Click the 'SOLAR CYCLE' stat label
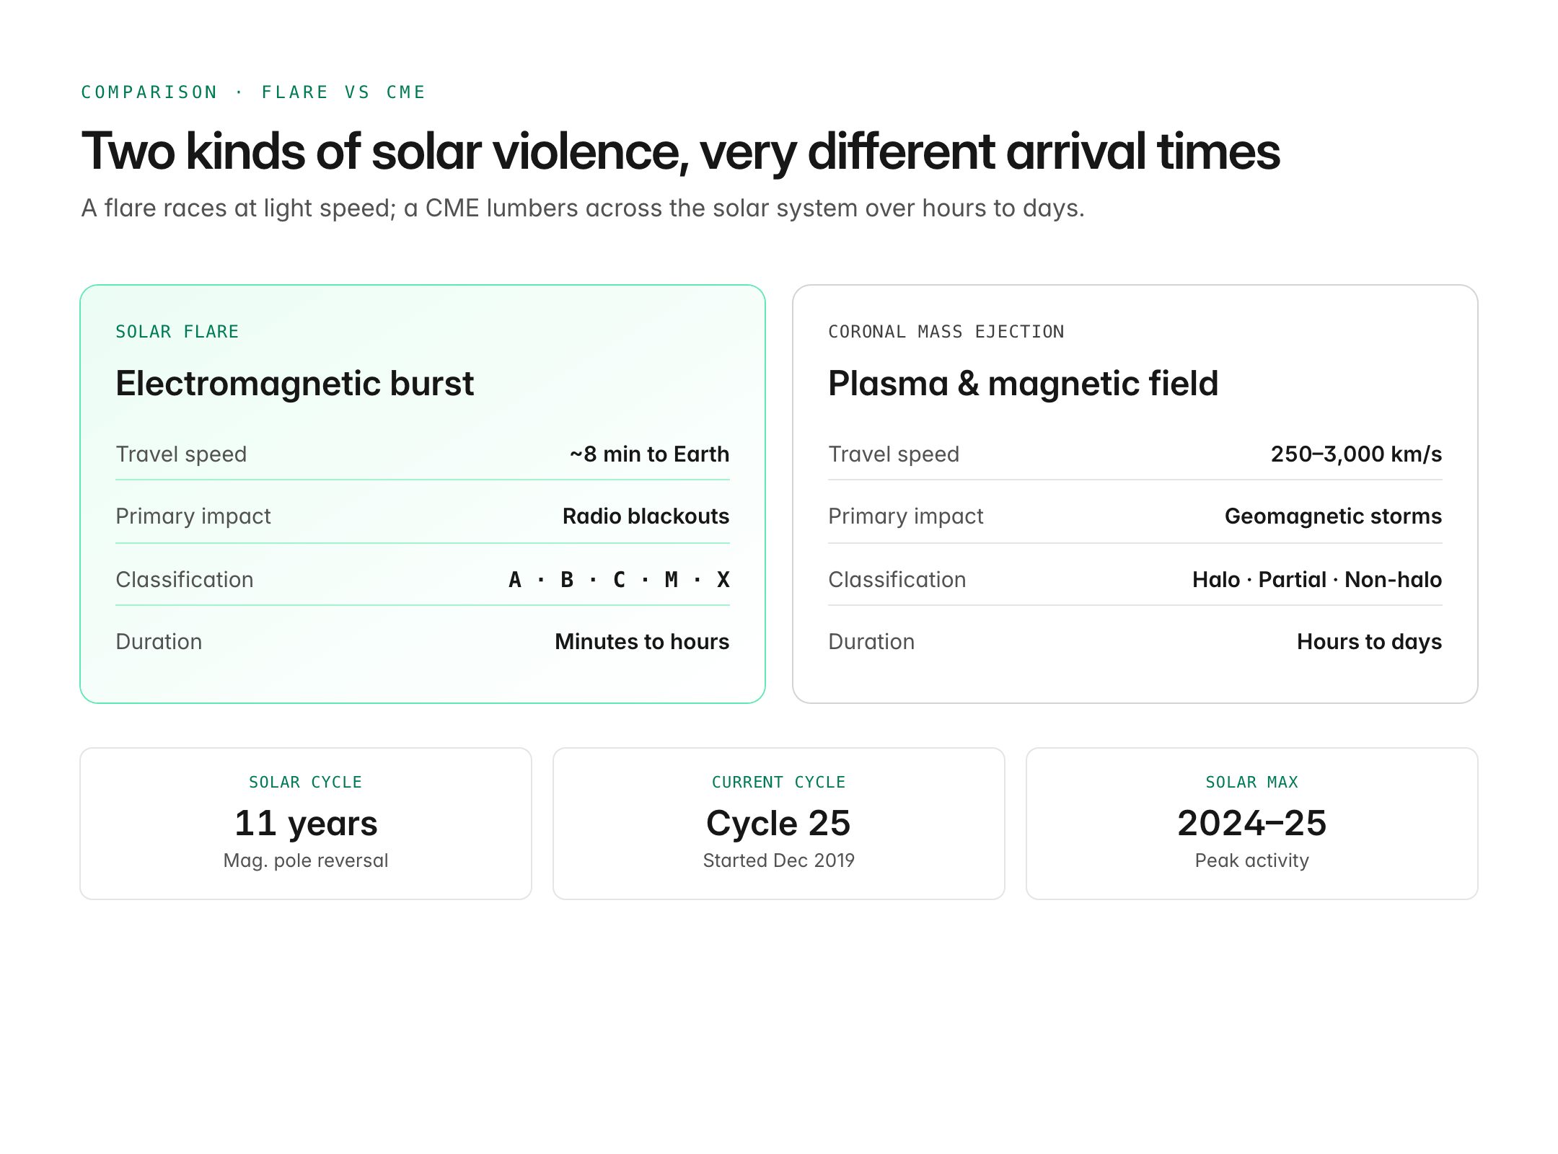1558x1154 pixels. click(306, 783)
